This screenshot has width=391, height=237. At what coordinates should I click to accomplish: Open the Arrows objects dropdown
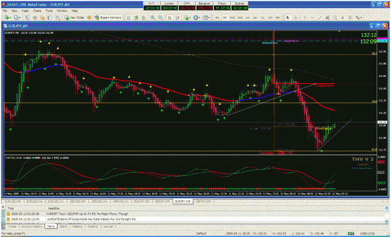pyautogui.click(x=358, y=18)
